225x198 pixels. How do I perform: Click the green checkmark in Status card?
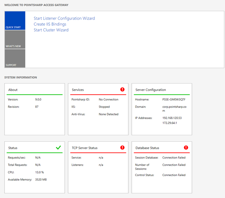coord(58,147)
